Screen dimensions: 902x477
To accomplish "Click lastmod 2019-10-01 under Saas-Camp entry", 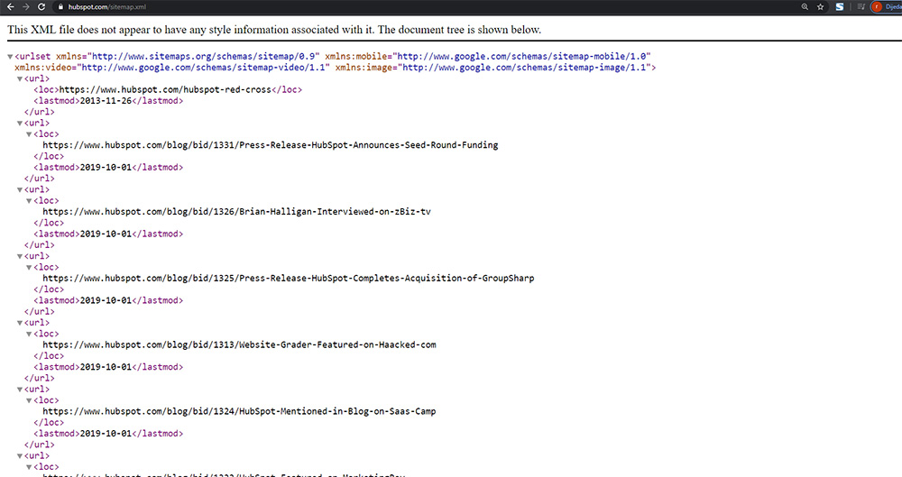I will (x=106, y=434).
